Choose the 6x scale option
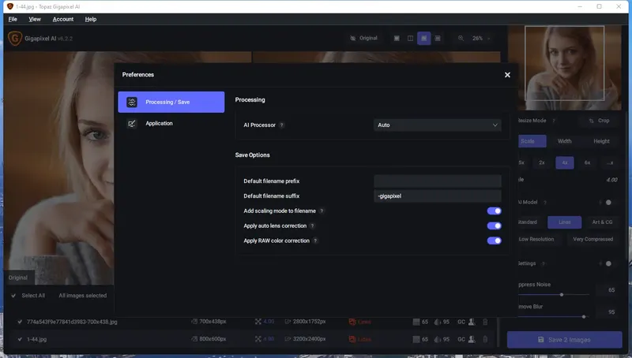The image size is (632, 358). (x=587, y=162)
